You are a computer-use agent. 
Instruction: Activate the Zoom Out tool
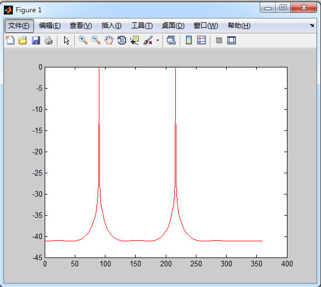[96, 40]
